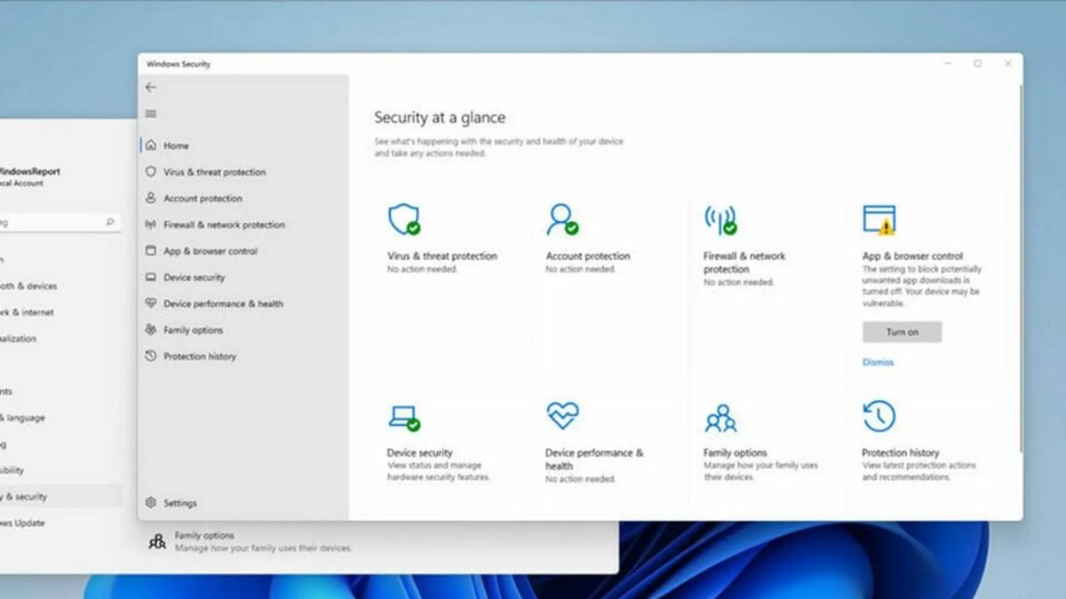Click the person icon beside Account protection in sidebar
Viewport: 1066px width, 599px height.
(150, 199)
